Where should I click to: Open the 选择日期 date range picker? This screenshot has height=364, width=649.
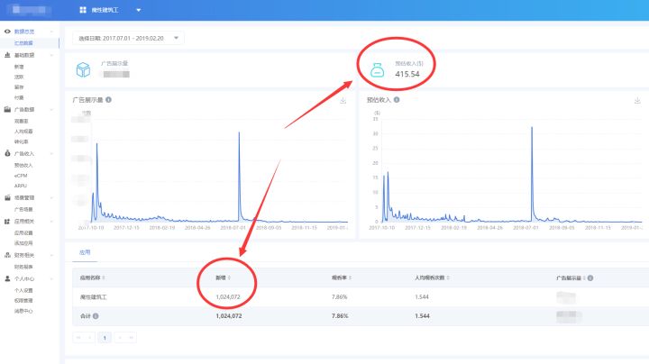(128, 38)
